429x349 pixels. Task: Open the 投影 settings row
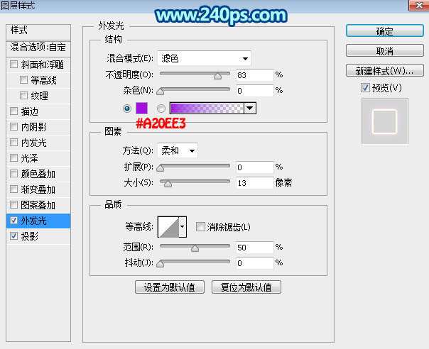[38, 236]
